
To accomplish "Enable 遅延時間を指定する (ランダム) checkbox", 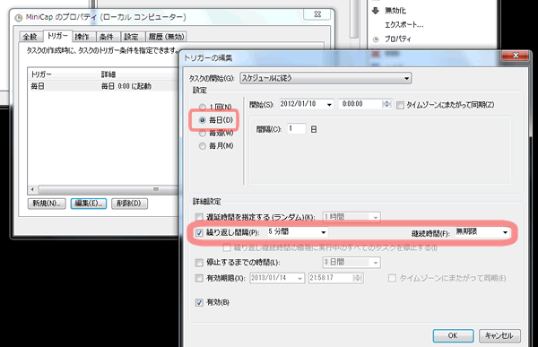I will (x=199, y=217).
